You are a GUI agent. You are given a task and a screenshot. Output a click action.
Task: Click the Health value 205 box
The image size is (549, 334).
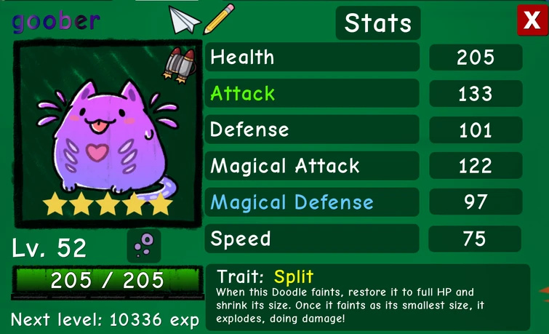coord(476,57)
